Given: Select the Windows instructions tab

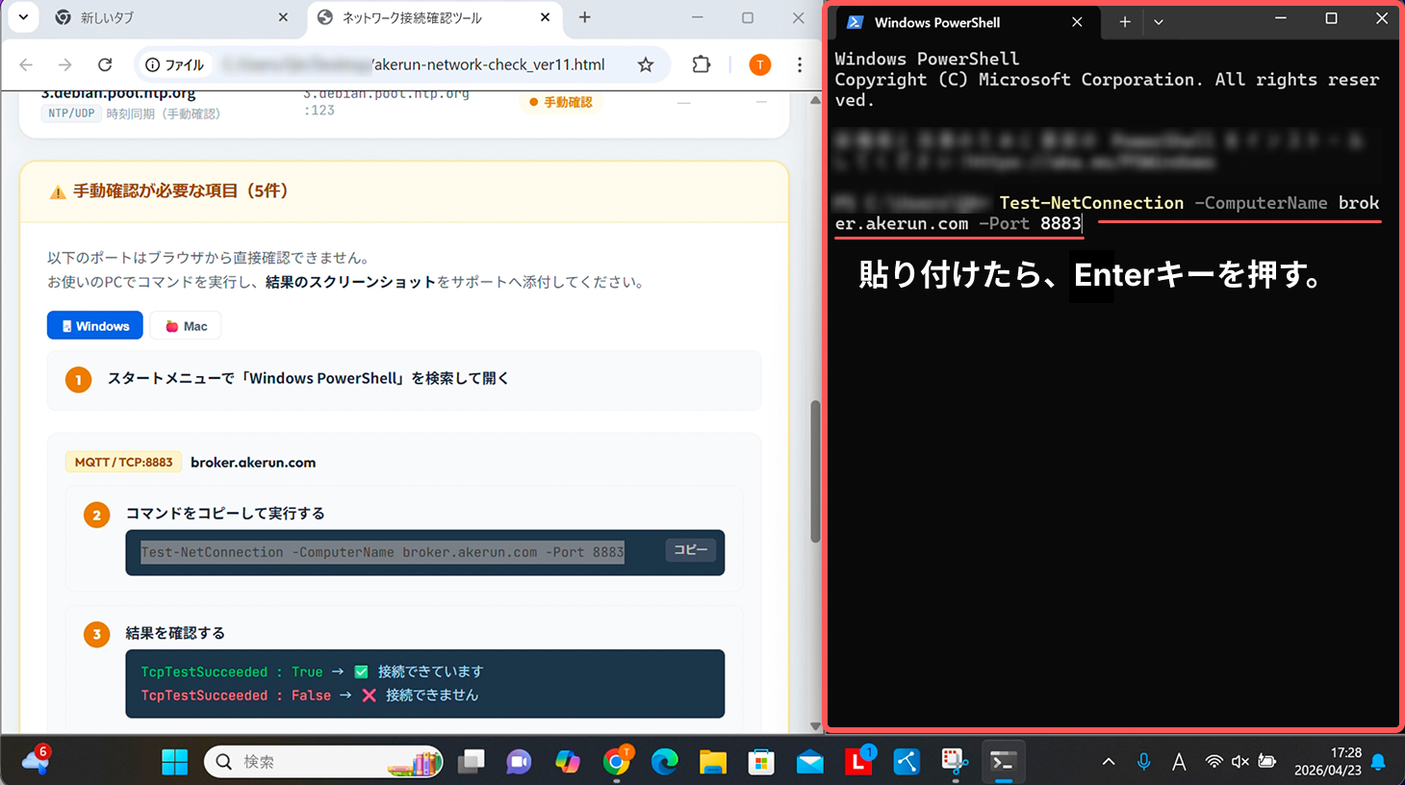Looking at the screenshot, I should point(95,326).
